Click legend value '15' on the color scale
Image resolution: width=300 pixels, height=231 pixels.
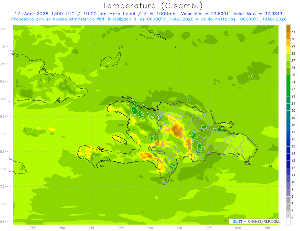293,146
